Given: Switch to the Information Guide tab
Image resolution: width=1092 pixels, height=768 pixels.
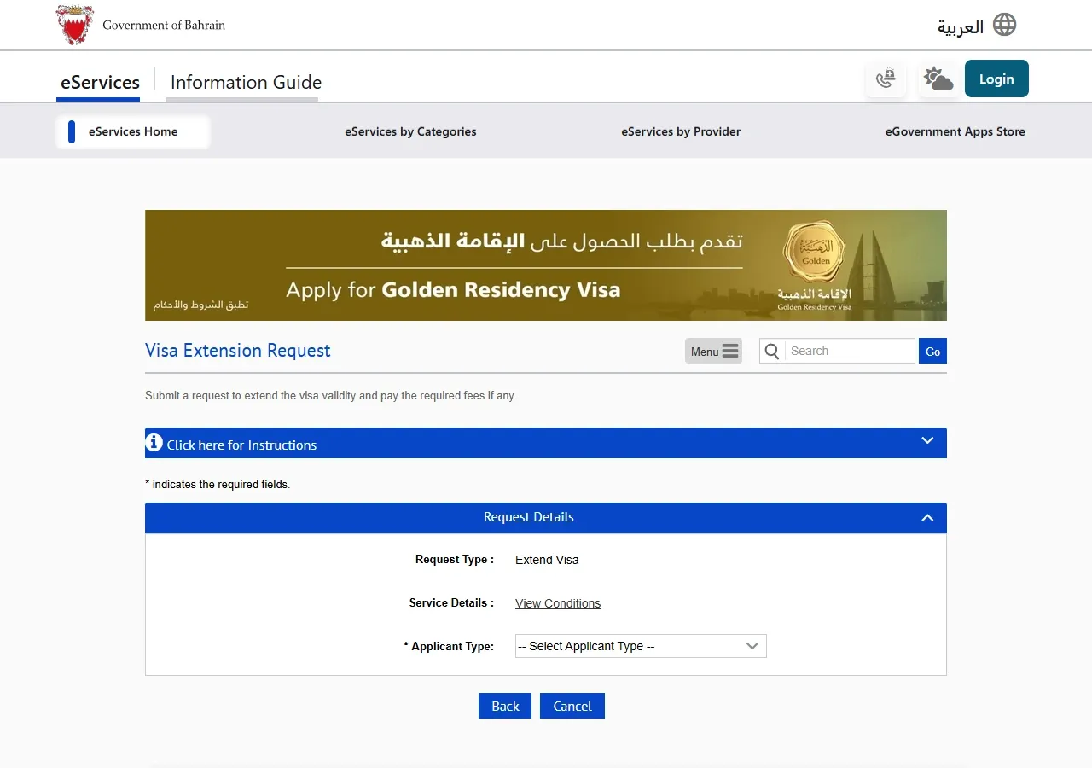Looking at the screenshot, I should point(246,83).
